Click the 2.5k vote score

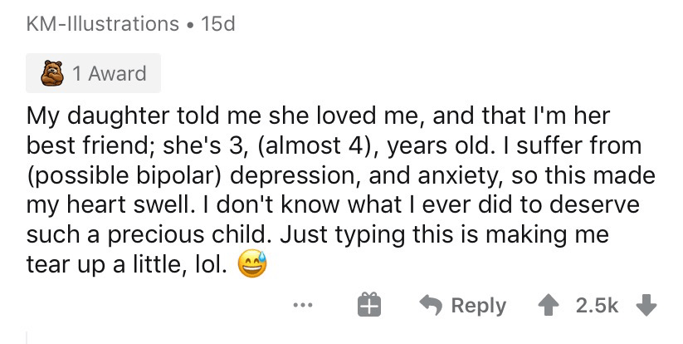[x=597, y=305]
